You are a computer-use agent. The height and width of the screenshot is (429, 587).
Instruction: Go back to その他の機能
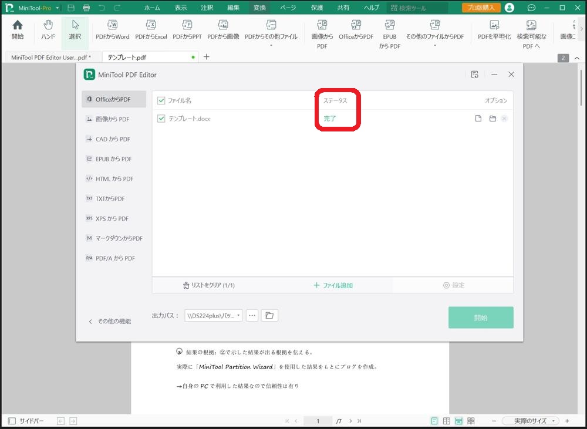point(110,321)
